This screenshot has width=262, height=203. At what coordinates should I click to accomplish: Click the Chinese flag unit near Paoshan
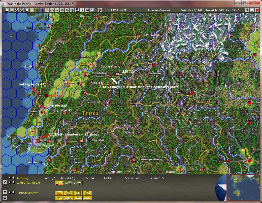tap(154, 64)
